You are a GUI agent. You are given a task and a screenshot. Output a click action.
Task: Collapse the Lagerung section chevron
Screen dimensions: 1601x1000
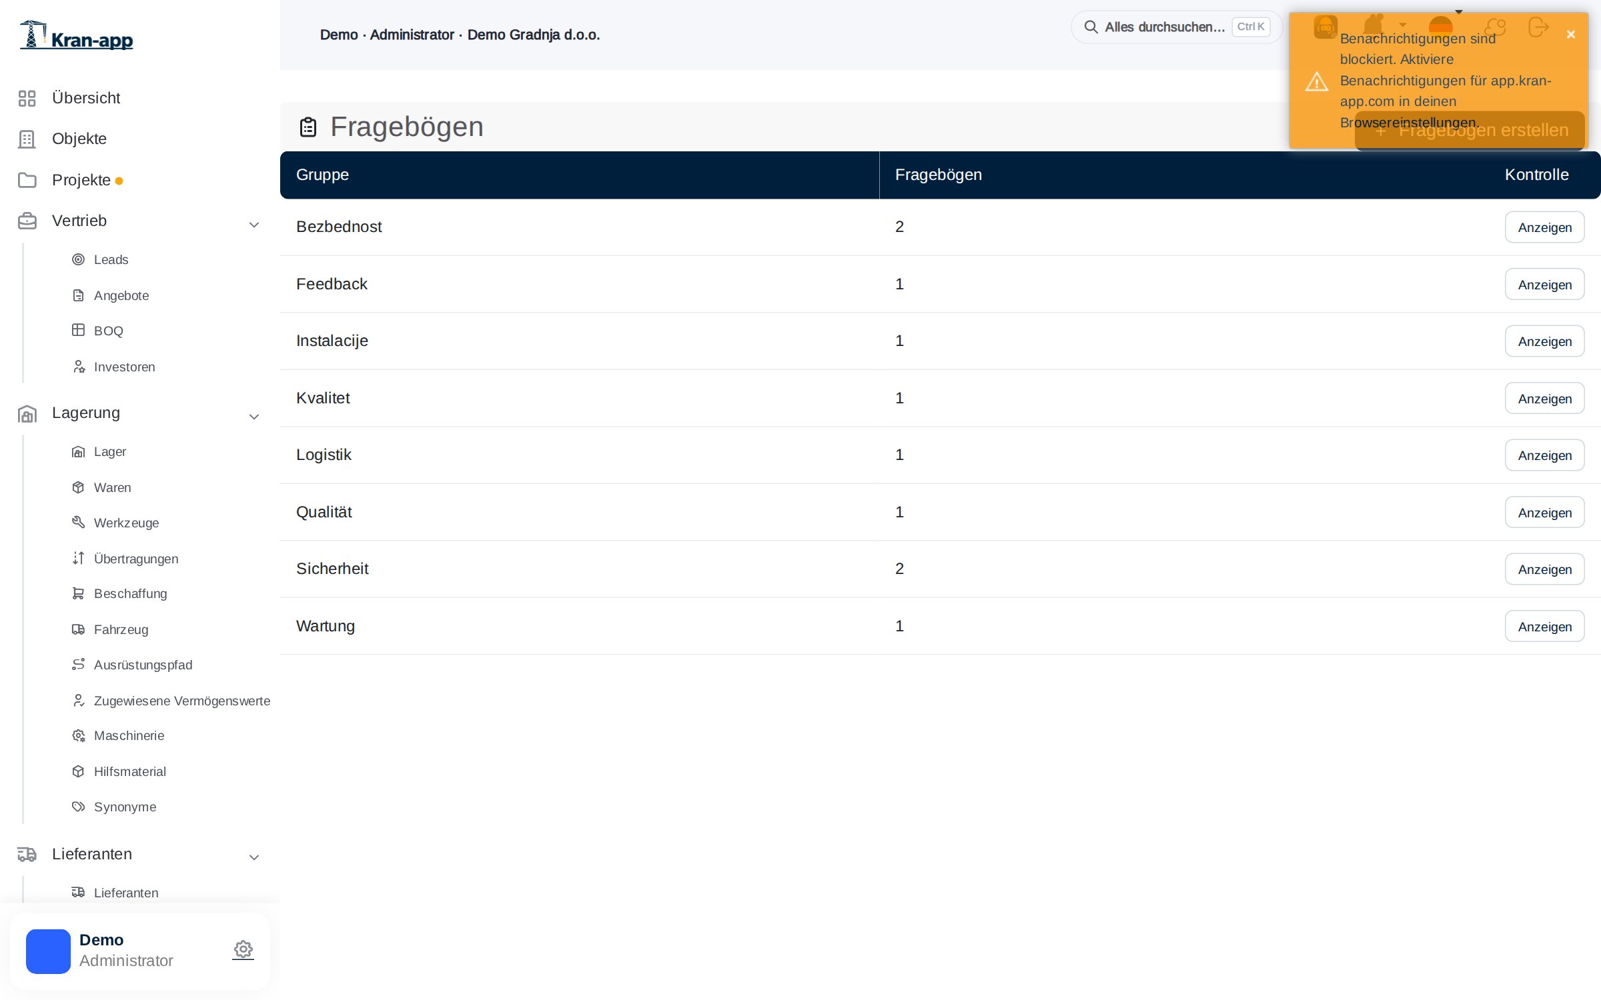click(254, 417)
